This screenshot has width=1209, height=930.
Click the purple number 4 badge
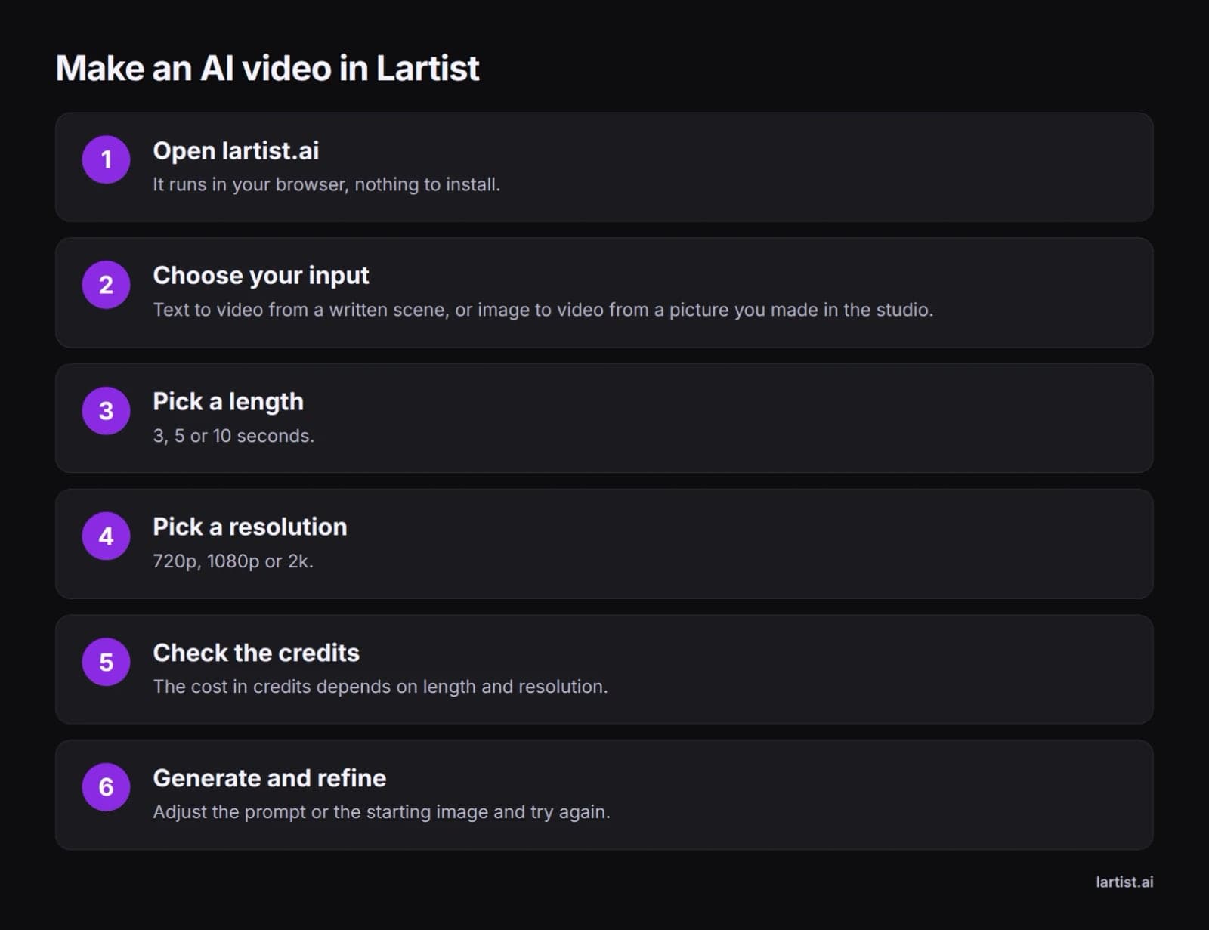point(106,536)
